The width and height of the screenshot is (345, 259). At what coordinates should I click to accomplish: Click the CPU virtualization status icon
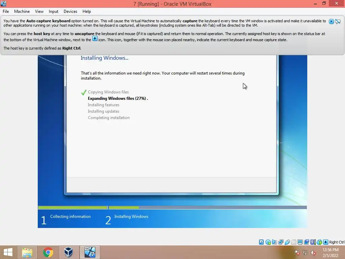[313, 242]
